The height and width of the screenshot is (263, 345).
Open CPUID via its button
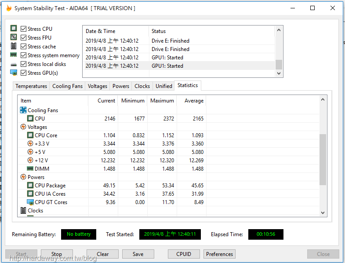[184, 254]
